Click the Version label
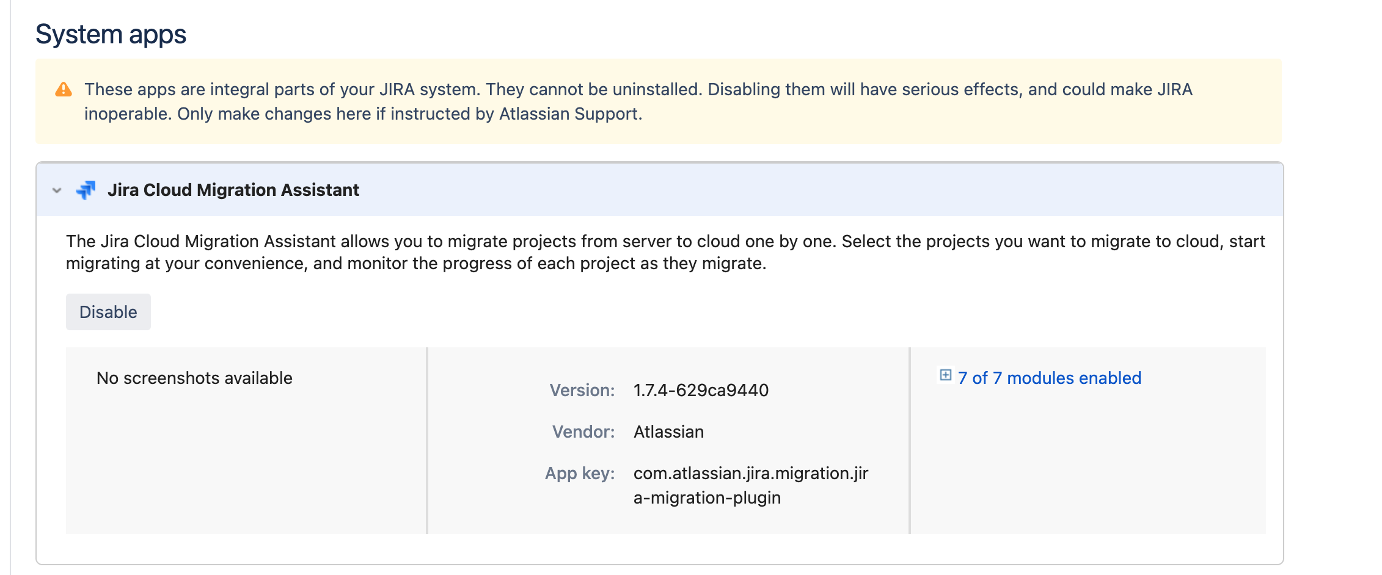 point(582,390)
